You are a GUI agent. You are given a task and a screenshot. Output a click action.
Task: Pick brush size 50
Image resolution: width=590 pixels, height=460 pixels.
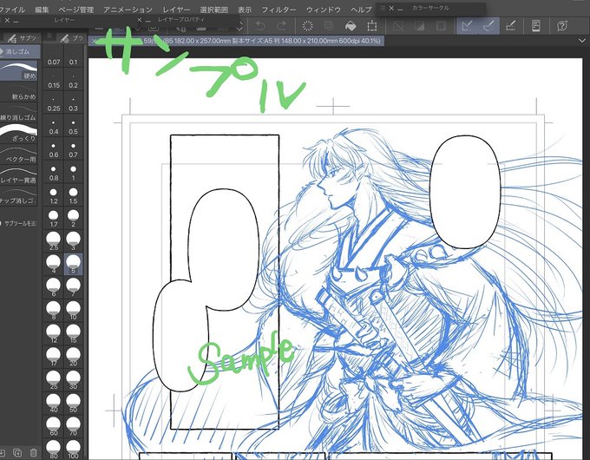coord(74,404)
